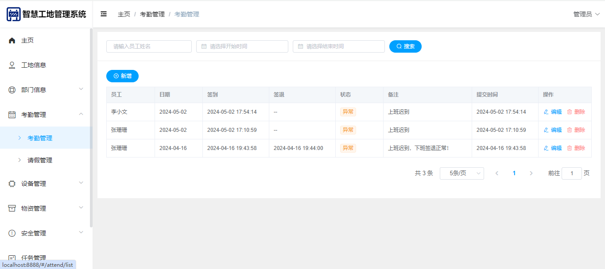
Task: Go to 主页 in the breadcrumb
Action: click(x=124, y=14)
